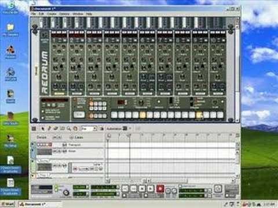Click the Run button on Redrum
The image size is (278, 208).
pos(79,114)
